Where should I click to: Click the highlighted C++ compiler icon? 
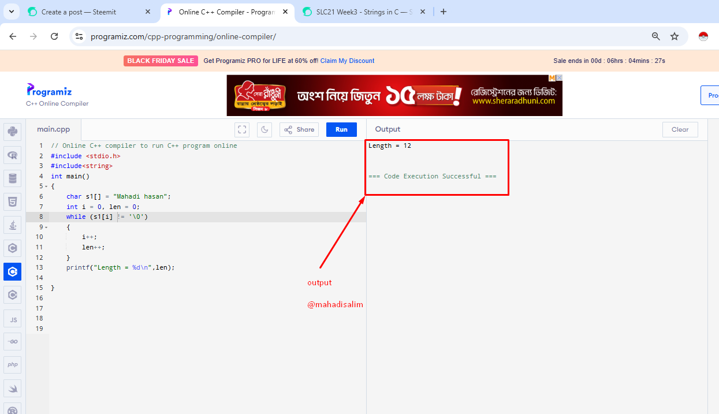point(12,271)
